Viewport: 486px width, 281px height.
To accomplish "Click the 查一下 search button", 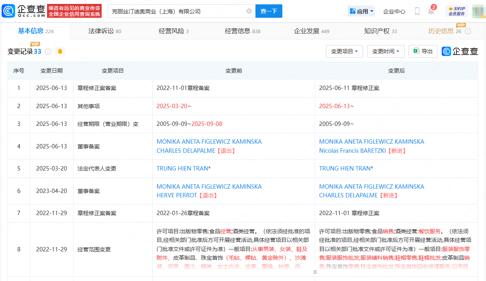I will coord(269,11).
